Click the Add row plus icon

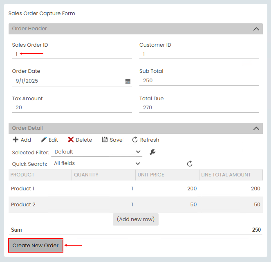pos(16,140)
